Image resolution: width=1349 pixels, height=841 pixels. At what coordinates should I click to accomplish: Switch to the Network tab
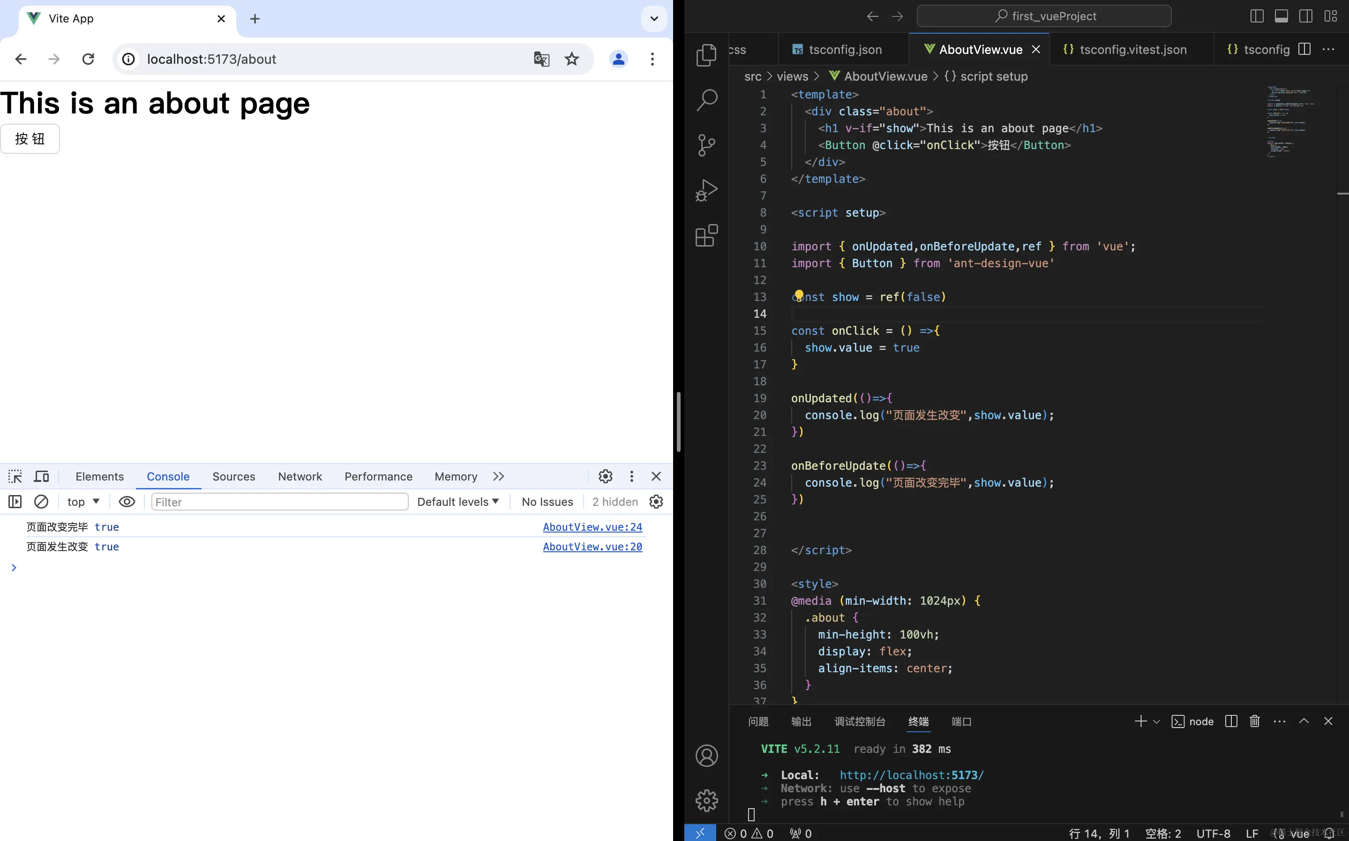(x=300, y=477)
